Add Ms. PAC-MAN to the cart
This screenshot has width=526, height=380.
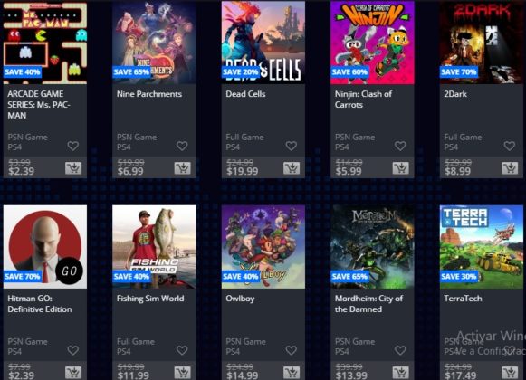(x=73, y=168)
